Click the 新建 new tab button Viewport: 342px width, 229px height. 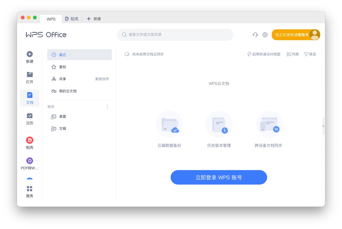(94, 19)
